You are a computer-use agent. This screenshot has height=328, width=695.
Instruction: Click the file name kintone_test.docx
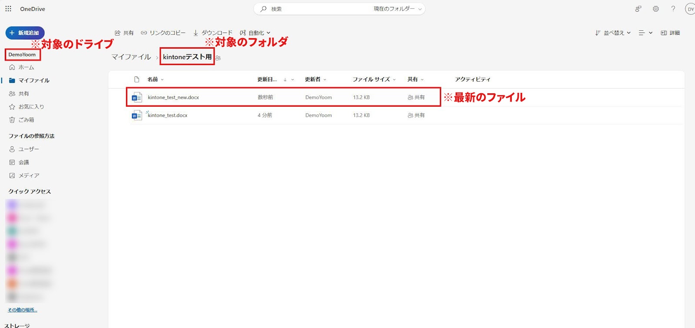coord(168,115)
